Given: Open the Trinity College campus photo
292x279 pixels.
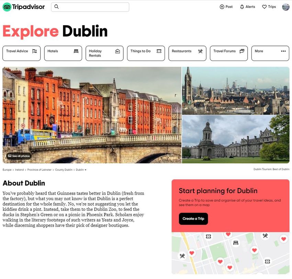Looking at the screenshot, I should (236, 139).
